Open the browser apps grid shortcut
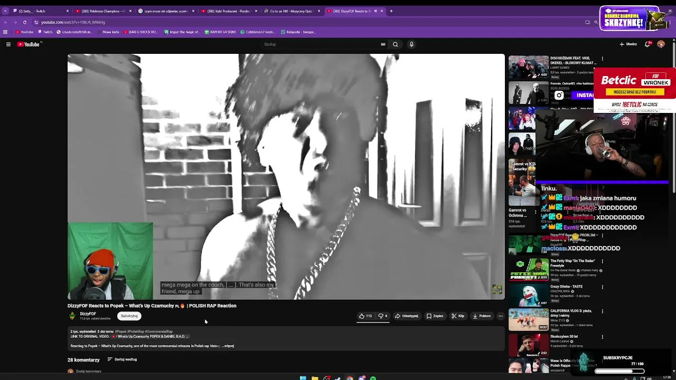 pos(5,32)
